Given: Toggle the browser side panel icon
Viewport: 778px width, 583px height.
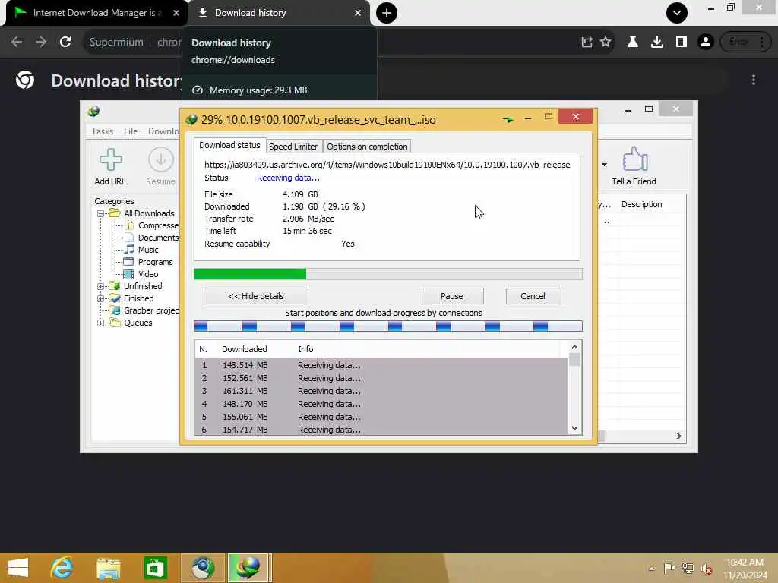Looking at the screenshot, I should point(682,43).
